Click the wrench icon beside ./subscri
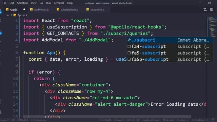 129,40
